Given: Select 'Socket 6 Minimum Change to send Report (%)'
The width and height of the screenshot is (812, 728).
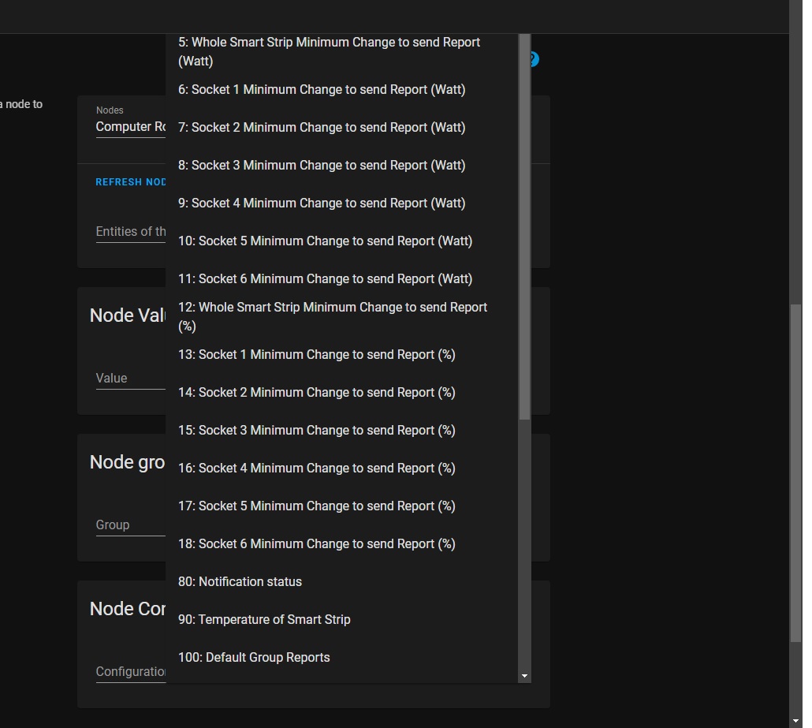Looking at the screenshot, I should coord(316,543).
